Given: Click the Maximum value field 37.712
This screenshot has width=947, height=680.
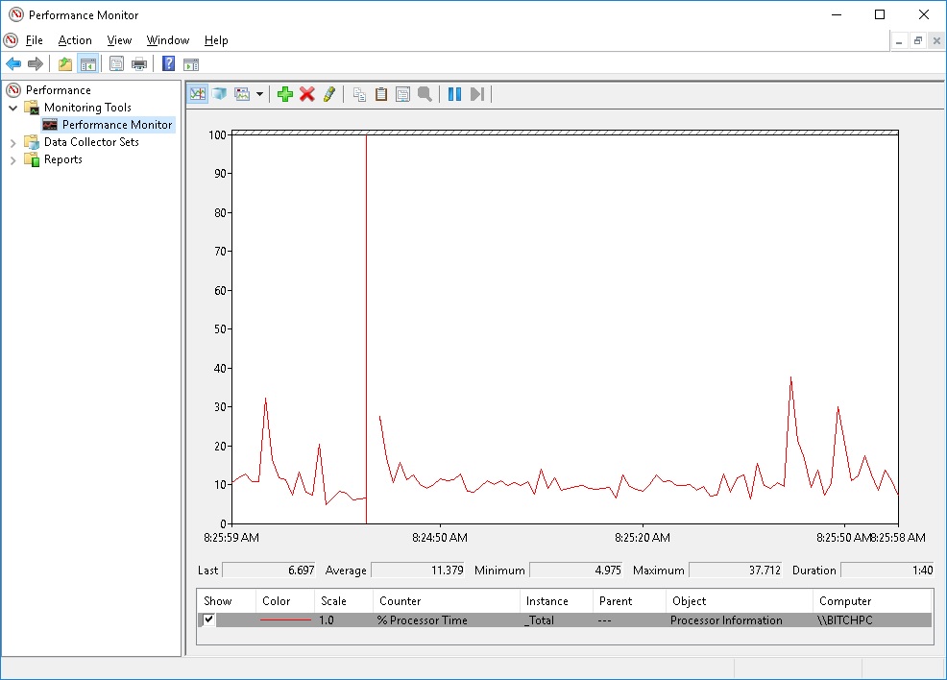Looking at the screenshot, I should click(736, 571).
